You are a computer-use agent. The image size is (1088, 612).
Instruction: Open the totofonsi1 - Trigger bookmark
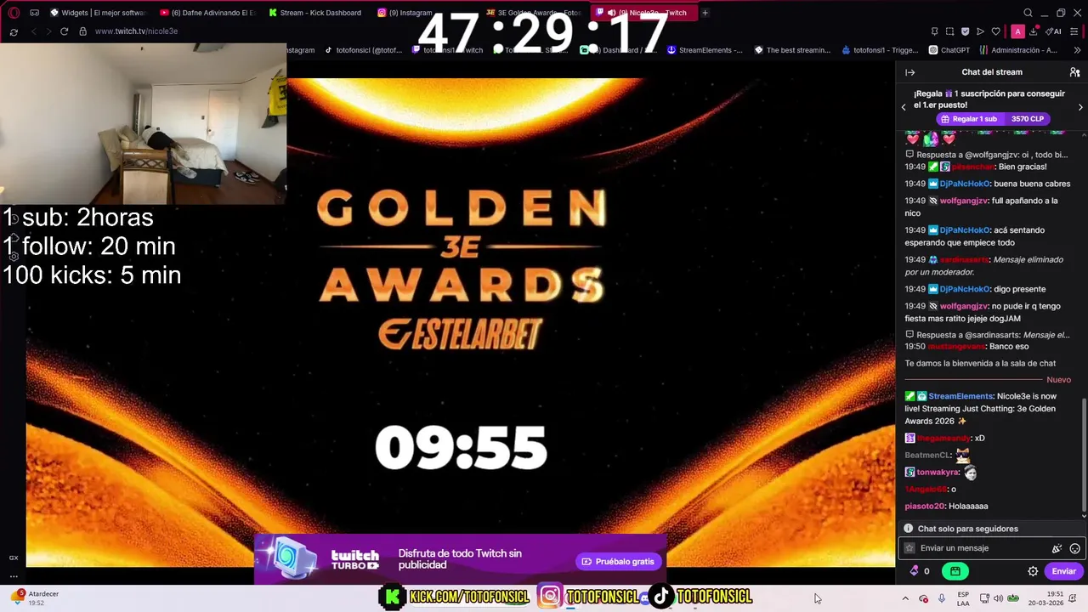[880, 50]
